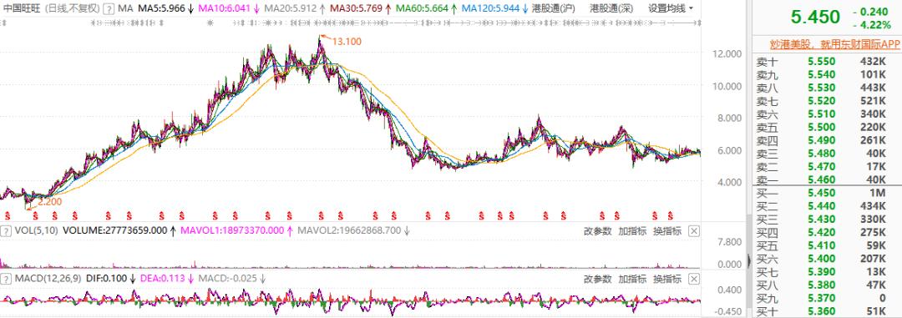The width and height of the screenshot is (902, 318).
Task: Toggle MA5 moving average line label
Action: click(162, 8)
